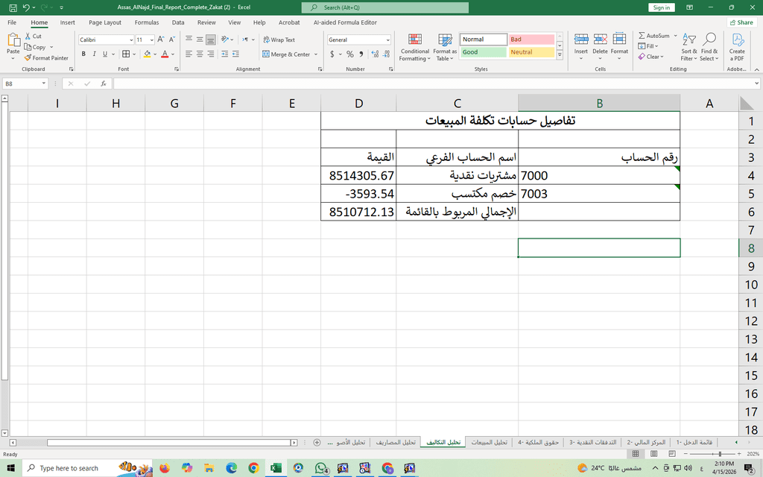
Task: Click the Create a PDF icon
Action: pos(737,40)
